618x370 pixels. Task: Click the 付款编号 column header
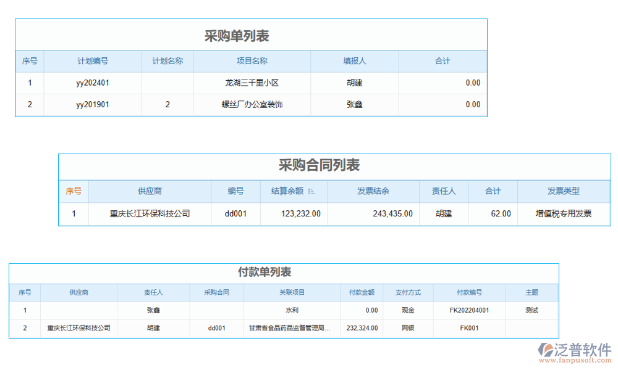470,292
